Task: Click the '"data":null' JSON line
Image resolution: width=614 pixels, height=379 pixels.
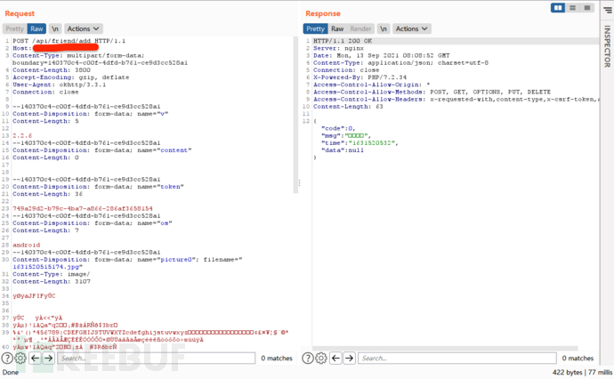Action: tap(343, 150)
